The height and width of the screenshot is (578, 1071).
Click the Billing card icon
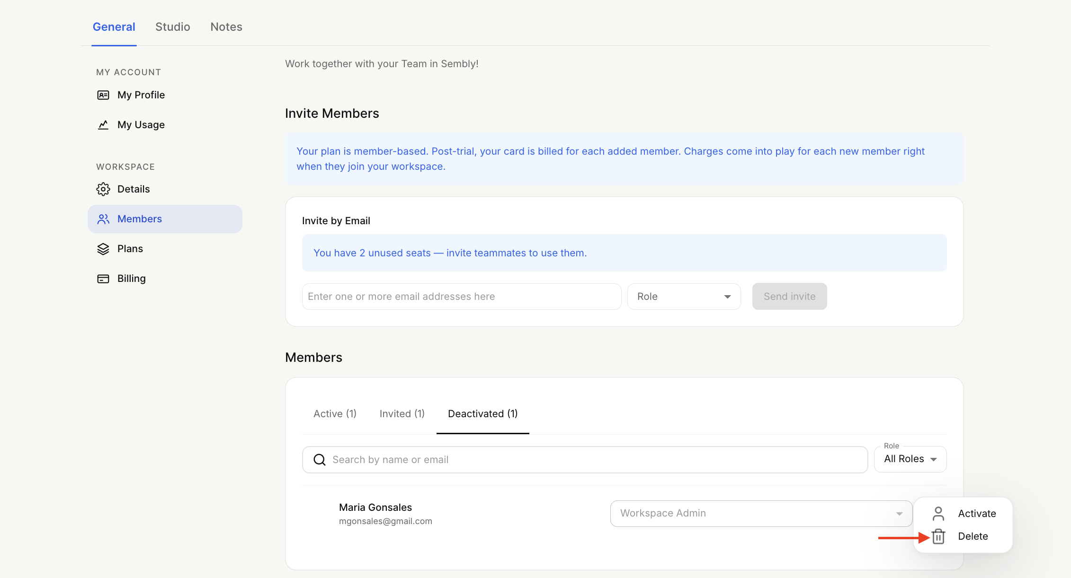103,279
